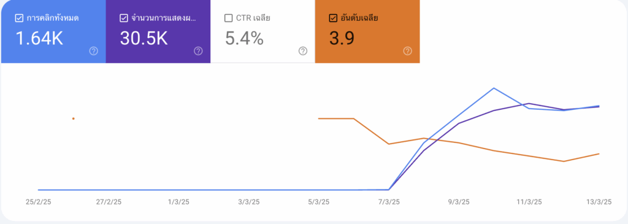Click help icon on average position card
The image size is (628, 224).
pos(408,51)
